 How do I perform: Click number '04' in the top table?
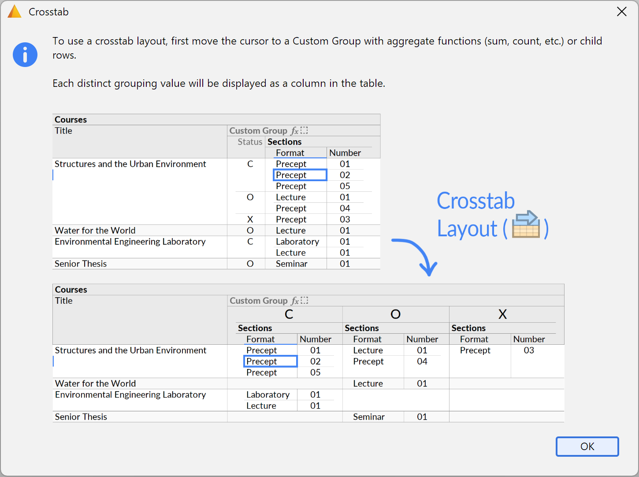[x=345, y=208]
